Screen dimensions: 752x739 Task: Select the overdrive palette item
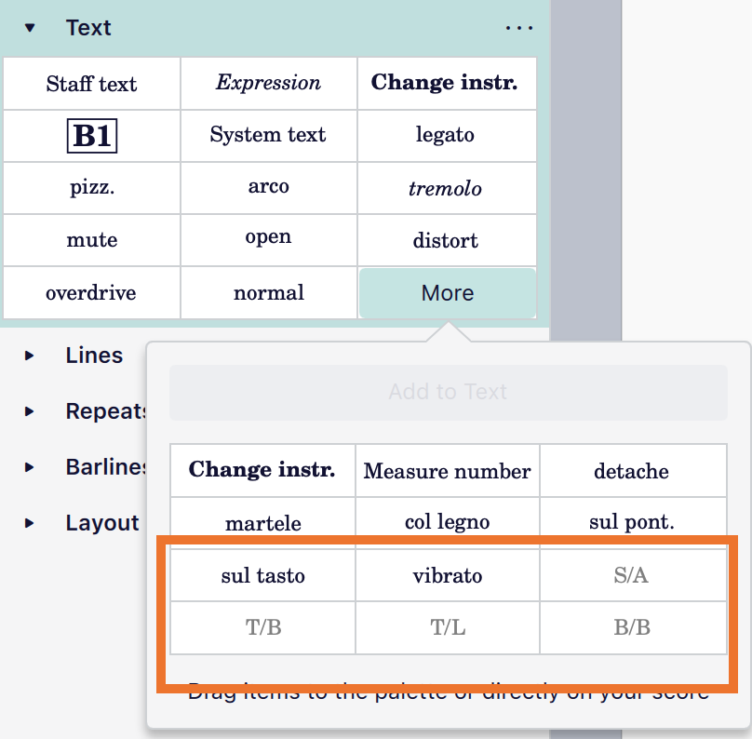(x=91, y=292)
